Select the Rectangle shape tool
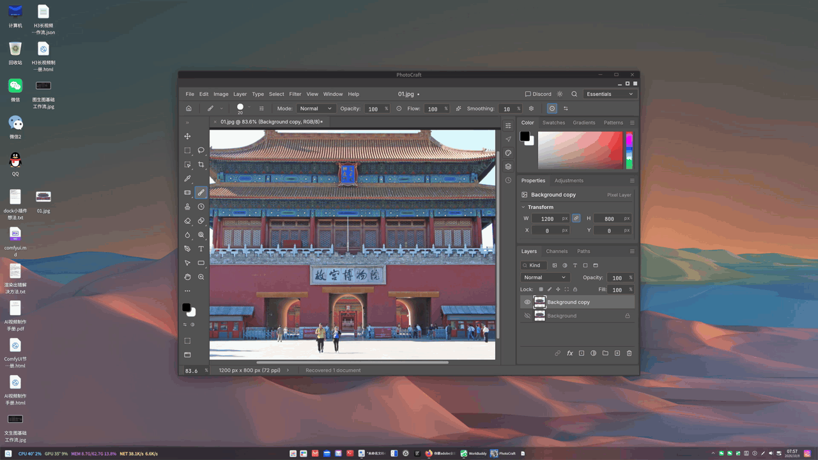The width and height of the screenshot is (818, 460). pos(201,263)
